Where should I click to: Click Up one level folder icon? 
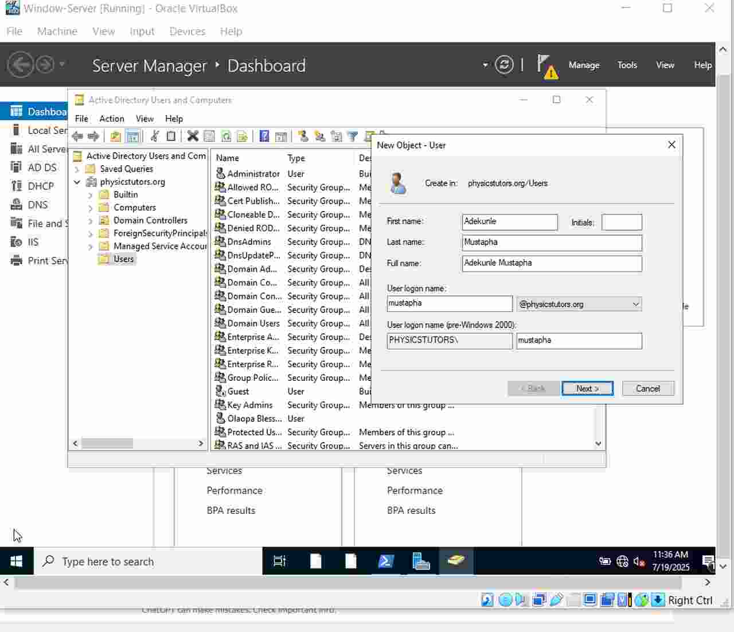point(115,136)
